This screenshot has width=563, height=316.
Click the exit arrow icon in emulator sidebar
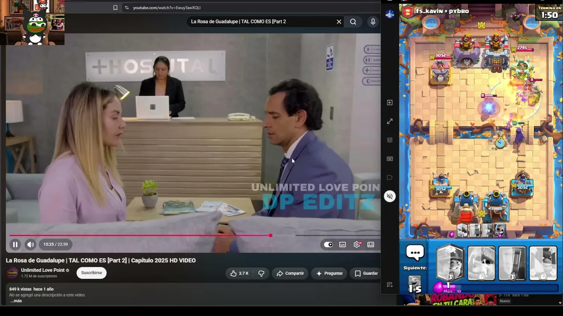click(x=390, y=102)
